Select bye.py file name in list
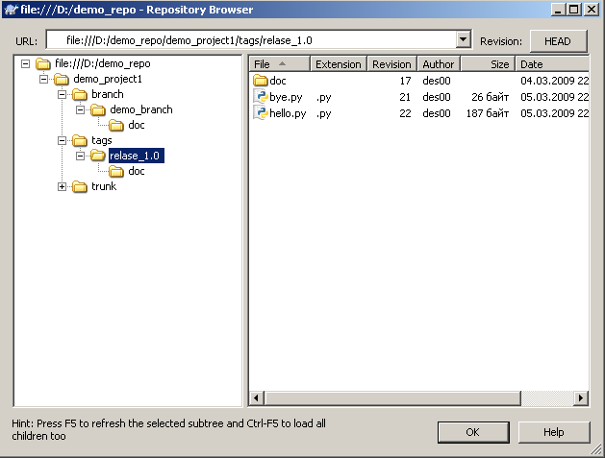The height and width of the screenshot is (458, 605). coord(286,97)
